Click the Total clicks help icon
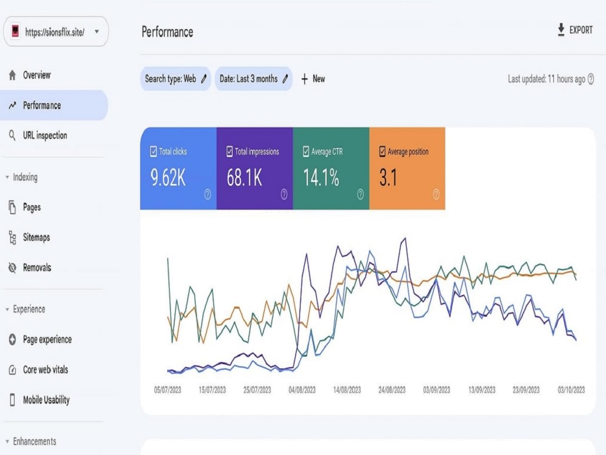Image resolution: width=606 pixels, height=455 pixels. pyautogui.click(x=207, y=194)
